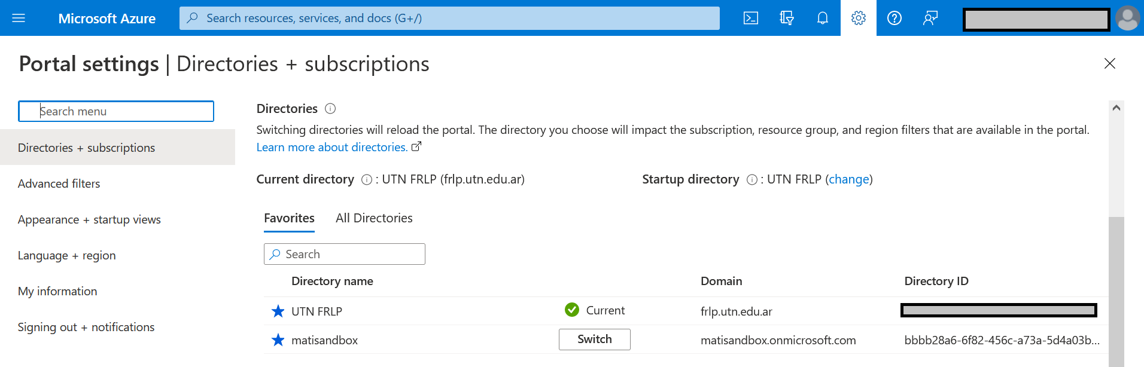1144x367 pixels.
Task: Open the notifications bell
Action: click(823, 18)
